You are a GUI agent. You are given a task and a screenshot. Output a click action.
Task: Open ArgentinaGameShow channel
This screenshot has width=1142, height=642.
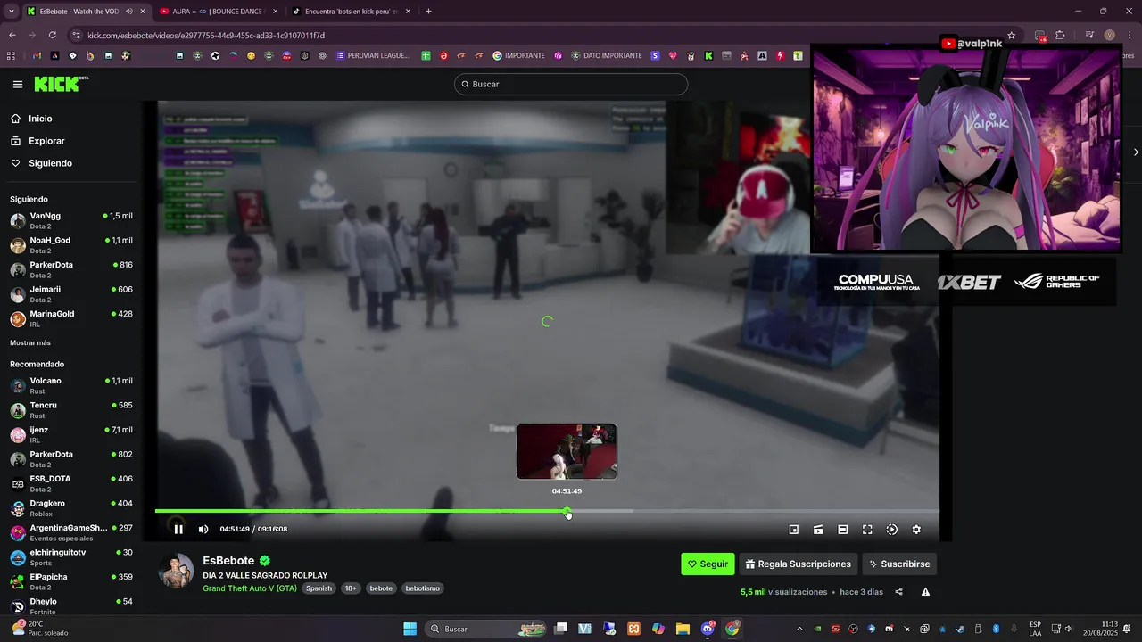(x=71, y=532)
